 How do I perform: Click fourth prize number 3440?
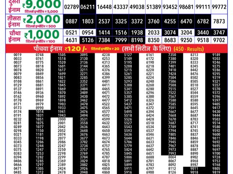(203, 32)
